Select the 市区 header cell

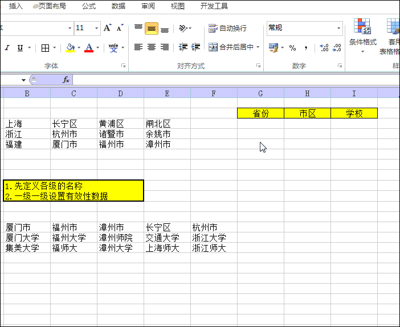click(x=307, y=113)
